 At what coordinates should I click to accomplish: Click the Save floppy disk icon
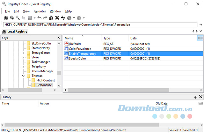[30, 18]
